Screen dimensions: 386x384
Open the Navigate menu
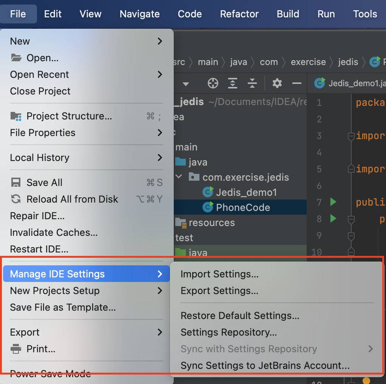(140, 14)
